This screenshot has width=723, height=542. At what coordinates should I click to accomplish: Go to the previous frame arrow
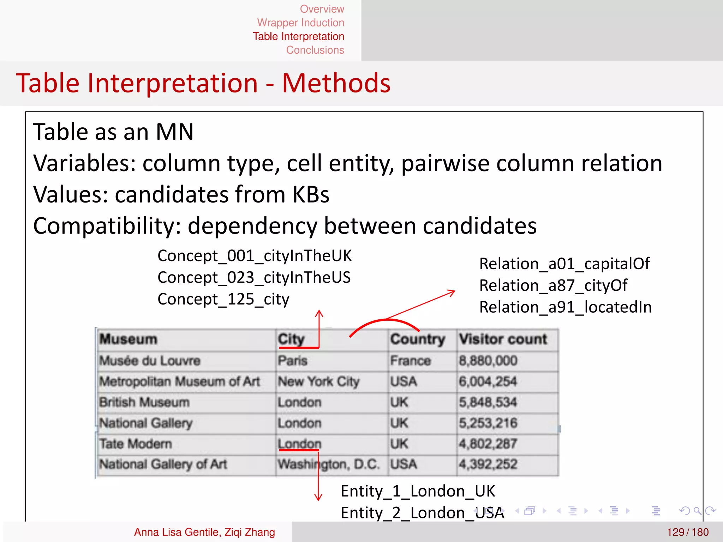point(517,511)
